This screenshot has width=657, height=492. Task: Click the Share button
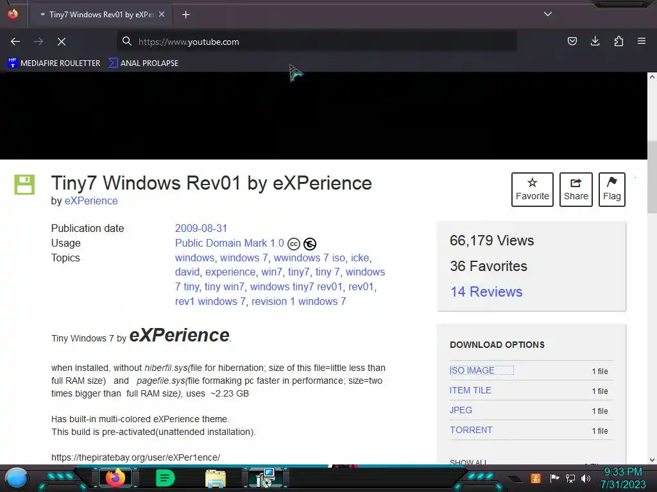[576, 190]
